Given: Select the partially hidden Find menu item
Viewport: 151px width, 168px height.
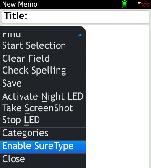Looking at the screenshot, I should point(43,35).
